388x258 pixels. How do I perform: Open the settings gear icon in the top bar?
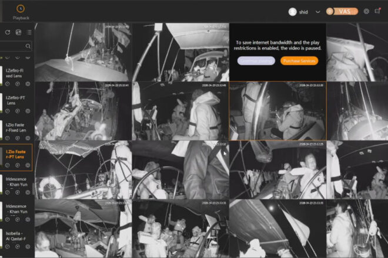(x=366, y=11)
